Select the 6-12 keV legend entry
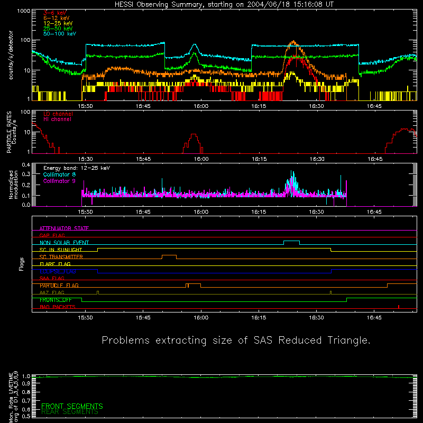 57,18
